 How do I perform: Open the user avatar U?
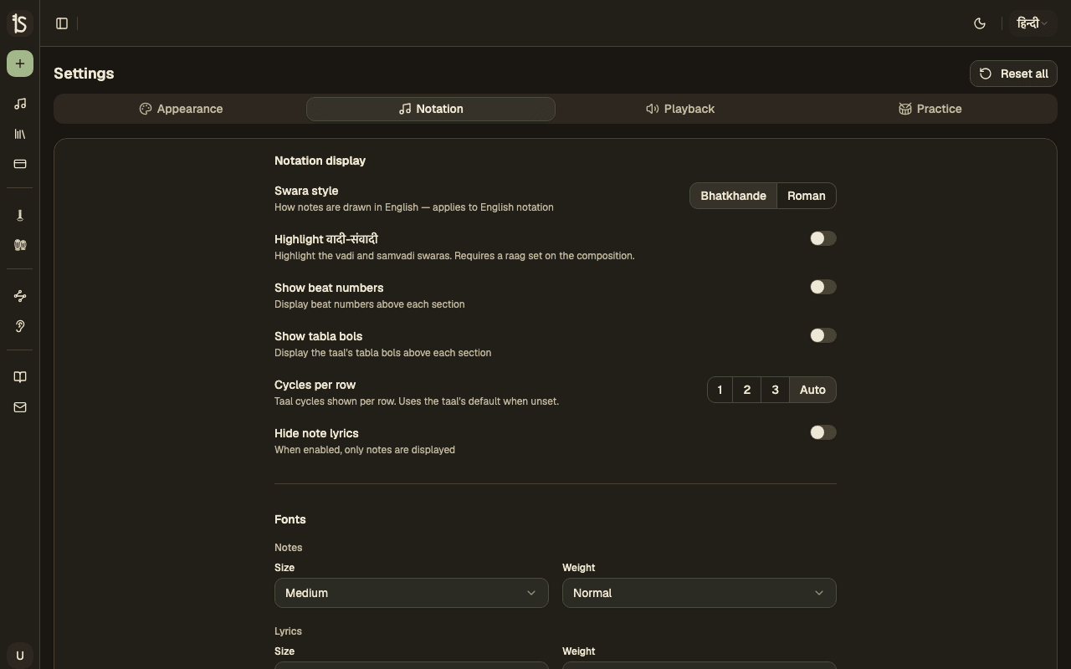tap(20, 656)
